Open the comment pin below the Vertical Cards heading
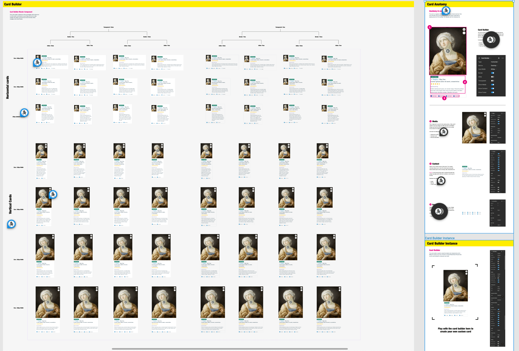 (x=11, y=224)
